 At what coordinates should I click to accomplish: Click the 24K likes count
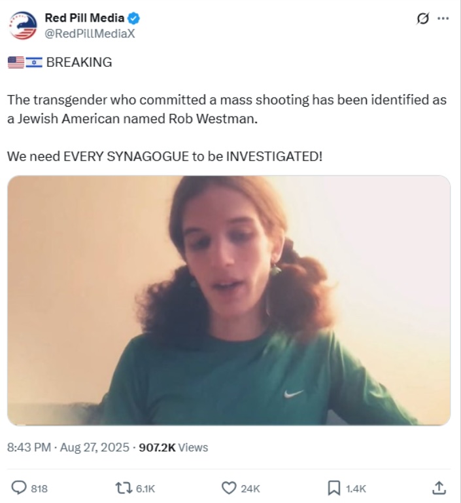coord(250,489)
